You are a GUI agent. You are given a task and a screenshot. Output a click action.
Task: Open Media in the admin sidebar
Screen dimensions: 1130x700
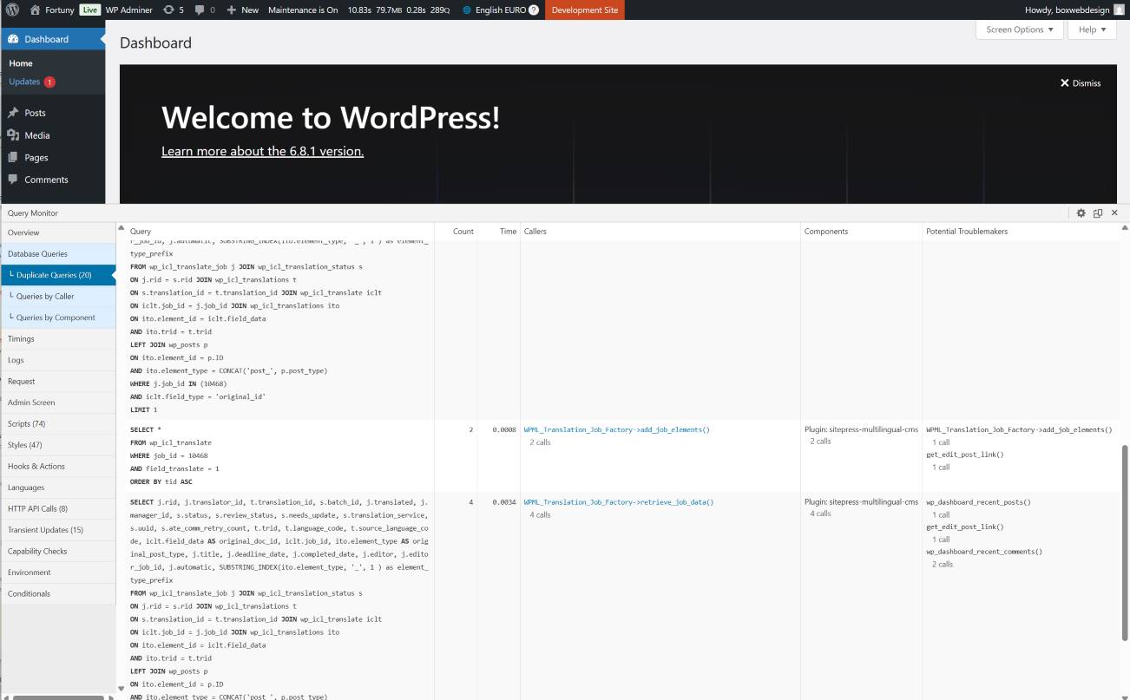pyautogui.click(x=36, y=135)
